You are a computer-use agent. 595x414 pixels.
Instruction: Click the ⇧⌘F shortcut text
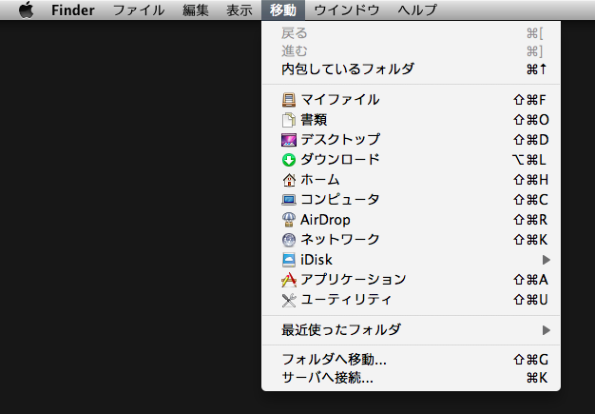tap(529, 100)
